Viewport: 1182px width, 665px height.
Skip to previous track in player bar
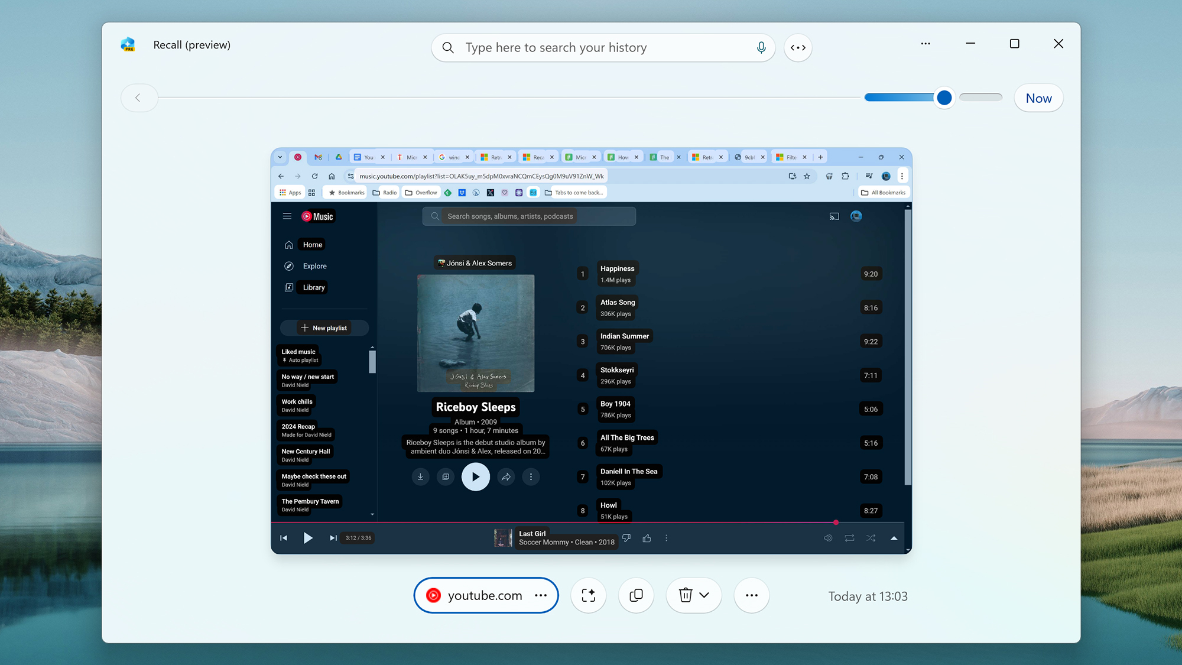click(x=284, y=538)
